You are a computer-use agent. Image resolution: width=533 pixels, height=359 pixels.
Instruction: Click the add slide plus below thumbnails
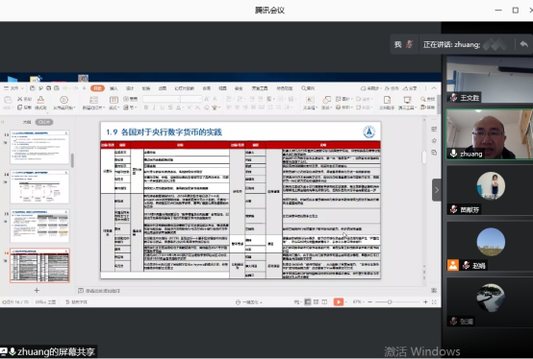pos(37,290)
